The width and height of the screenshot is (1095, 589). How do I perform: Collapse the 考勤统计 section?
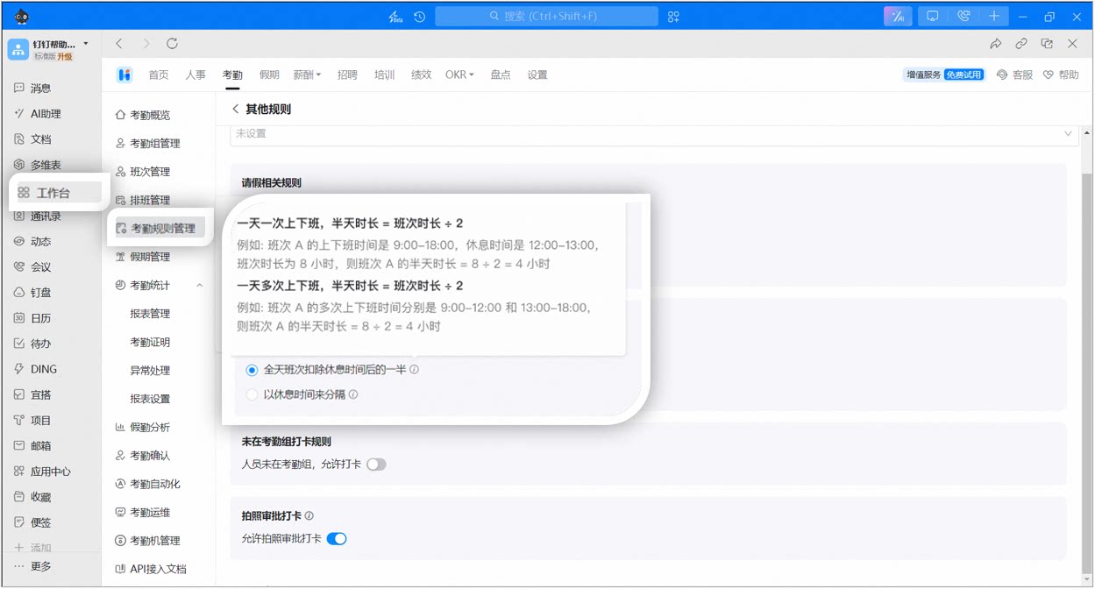click(x=200, y=285)
